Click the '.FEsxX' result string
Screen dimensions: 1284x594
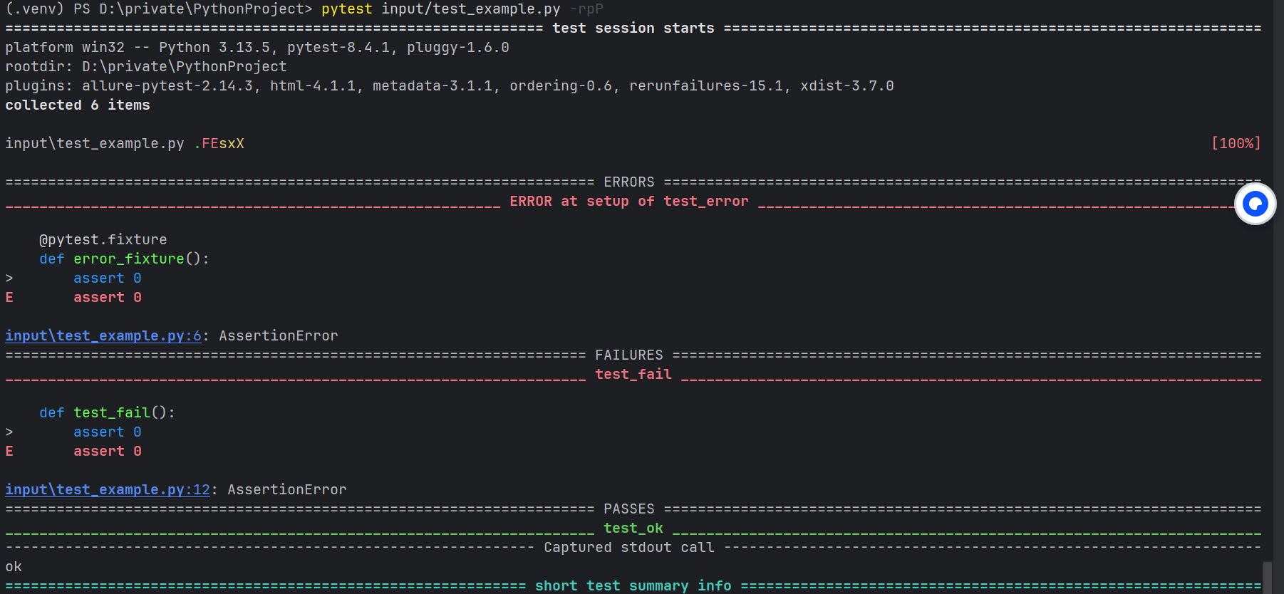point(219,144)
